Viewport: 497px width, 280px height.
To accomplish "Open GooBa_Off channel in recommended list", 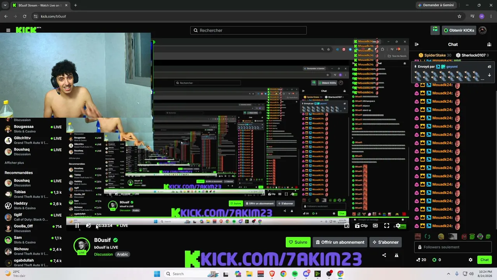I will 33,228.
